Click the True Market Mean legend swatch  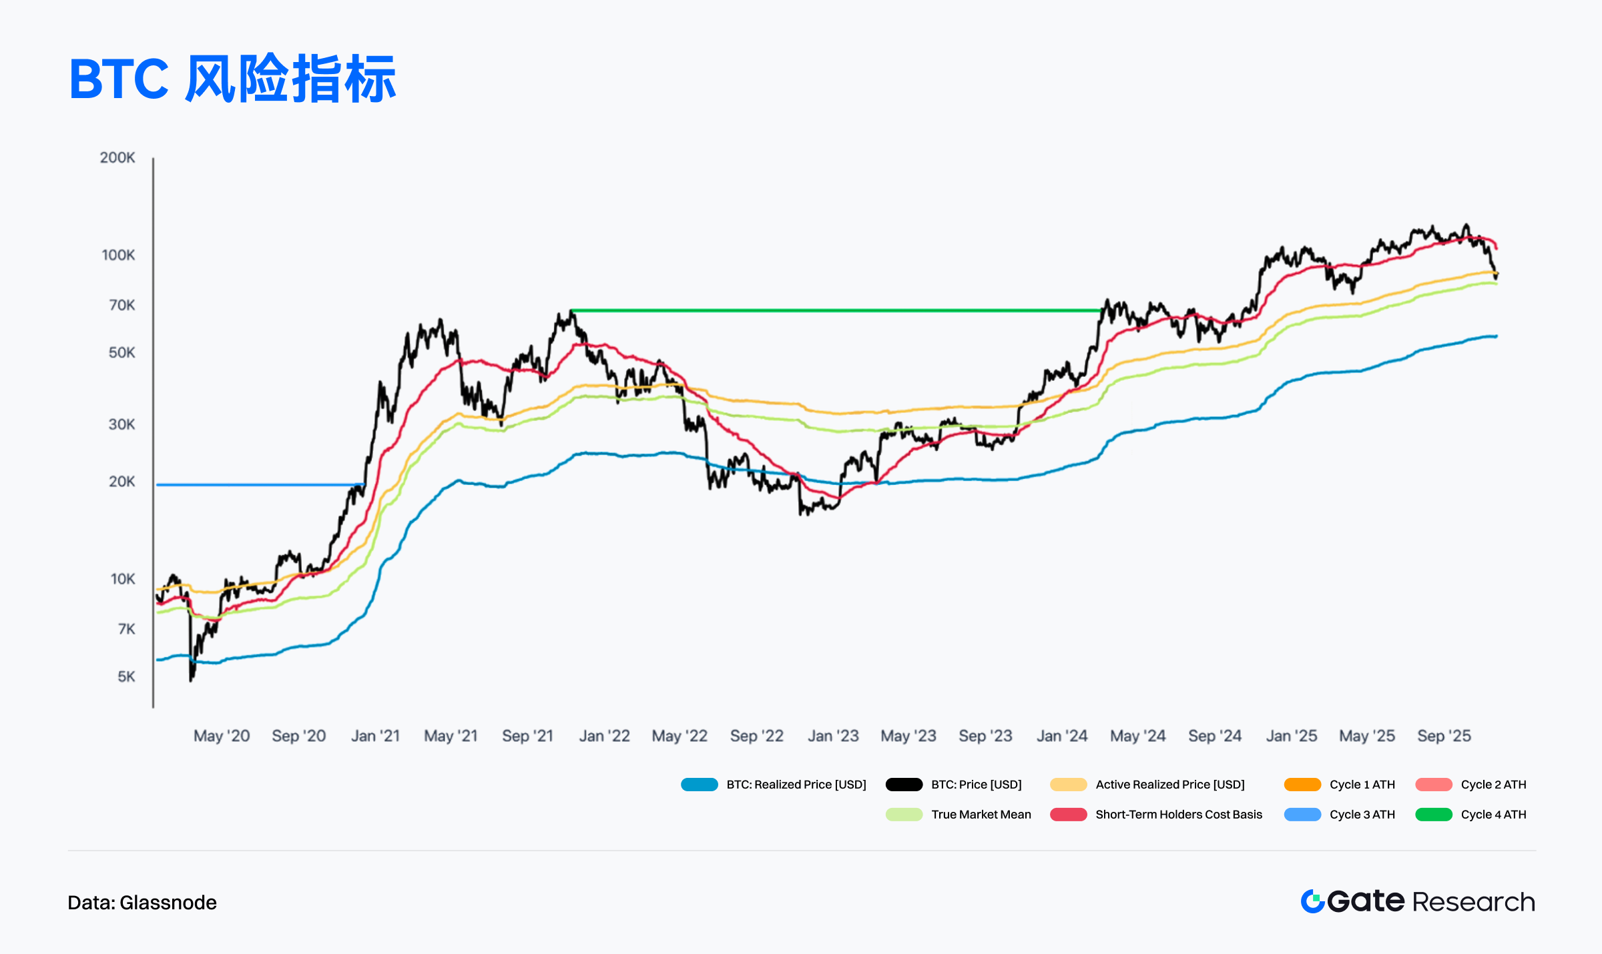(x=904, y=815)
